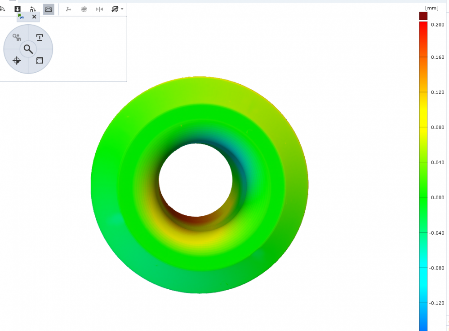Select the crosshair target tool in radial menu
Image resolution: width=449 pixels, height=331 pixels.
pos(17,61)
